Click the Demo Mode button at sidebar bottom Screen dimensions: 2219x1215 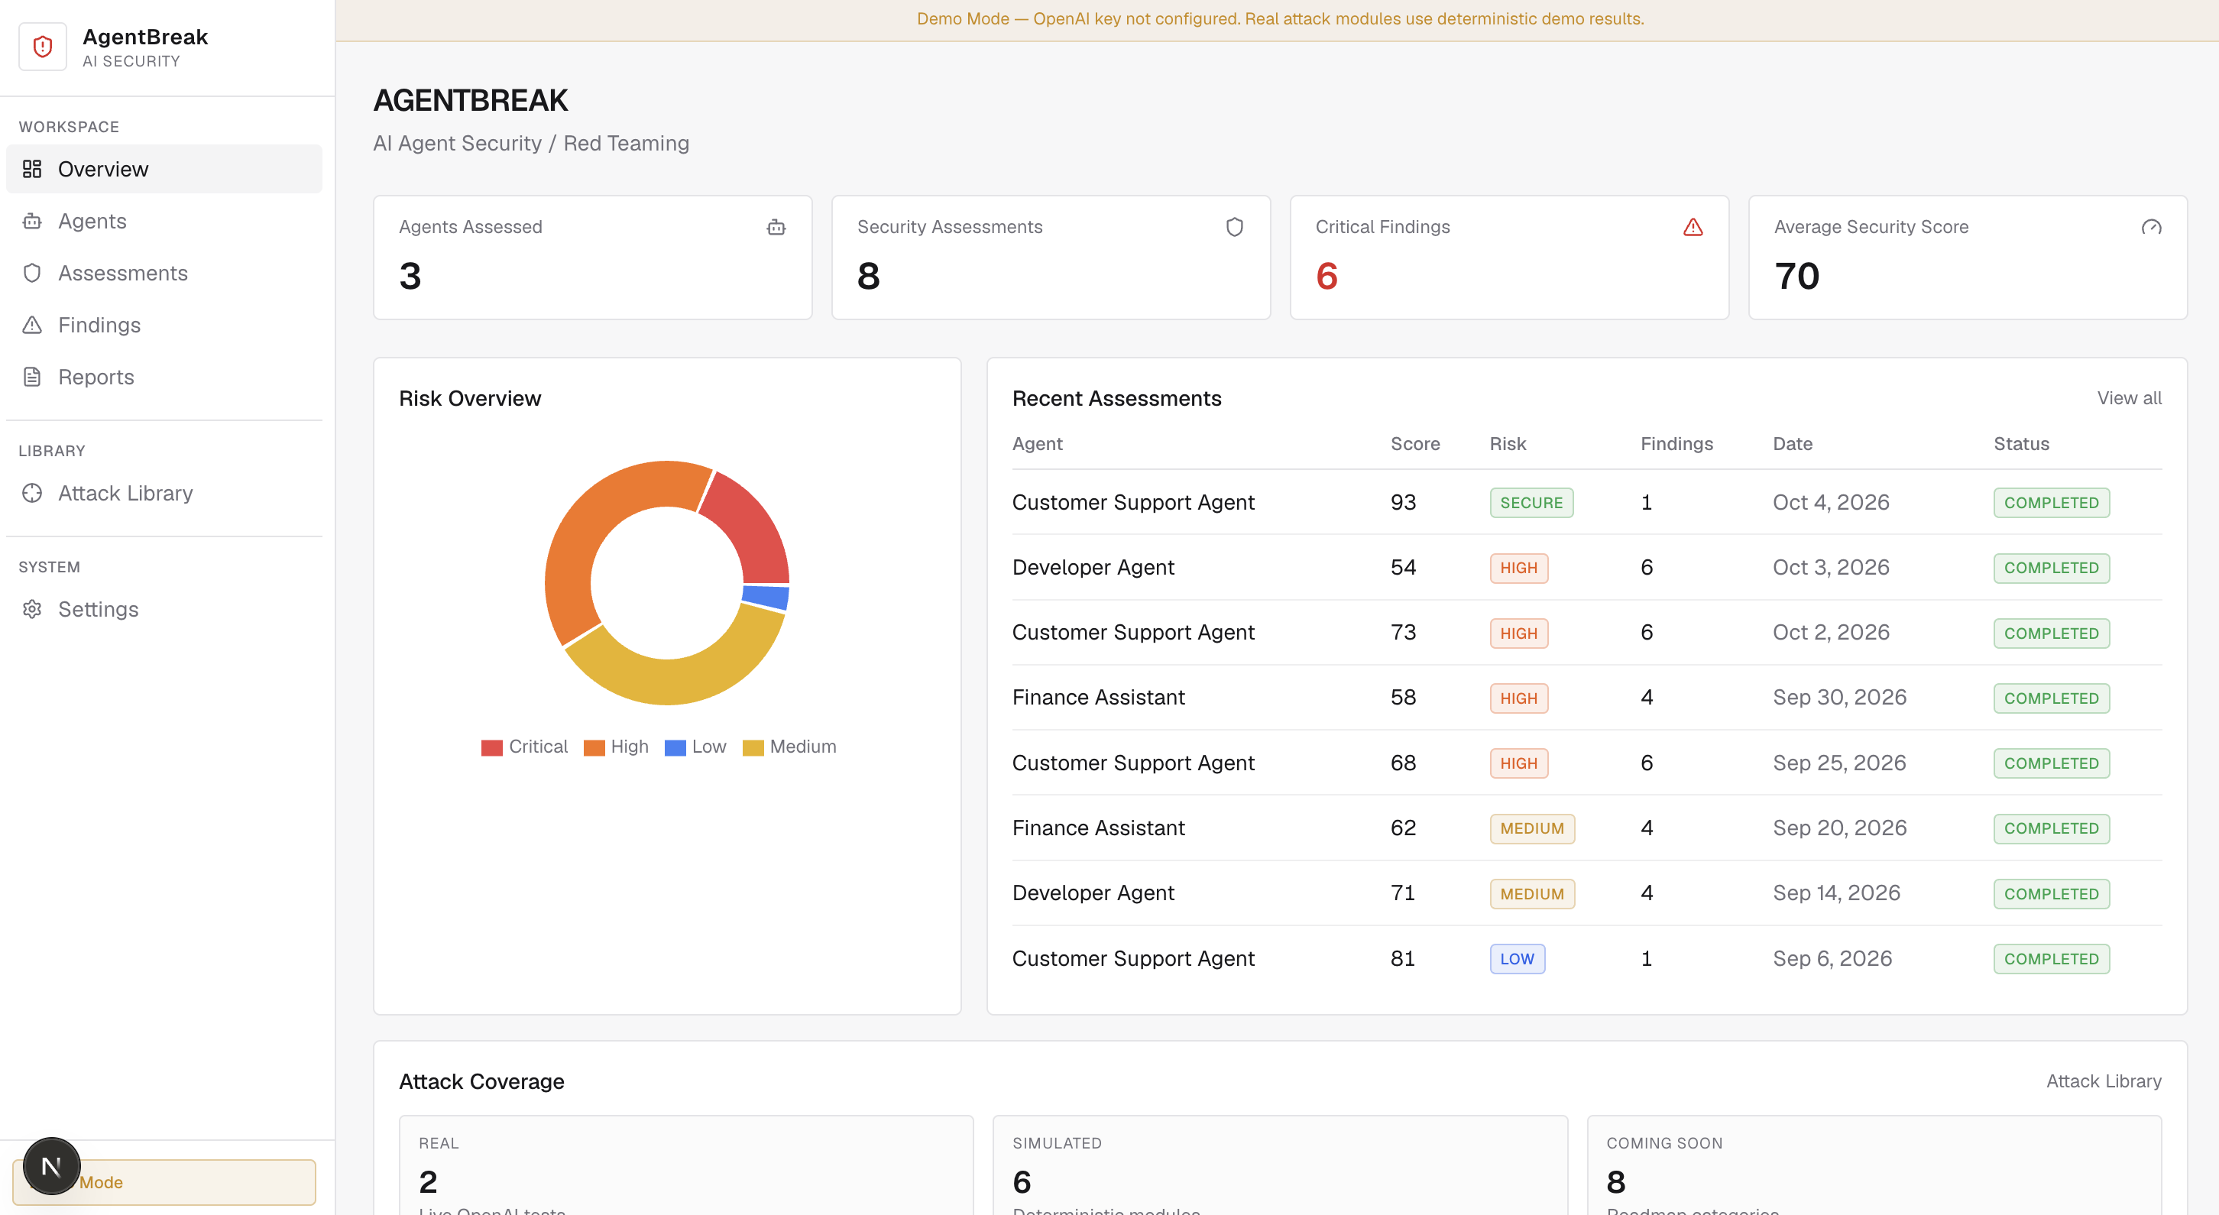164,1182
